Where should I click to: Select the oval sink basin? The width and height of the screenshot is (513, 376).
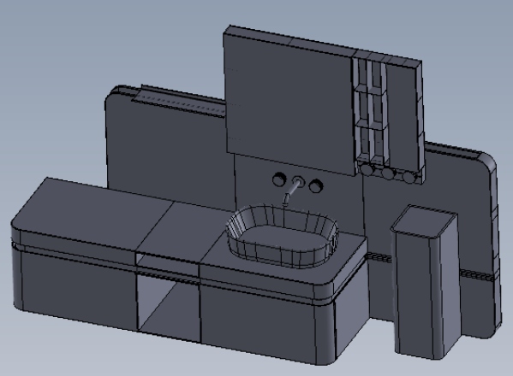point(282,237)
